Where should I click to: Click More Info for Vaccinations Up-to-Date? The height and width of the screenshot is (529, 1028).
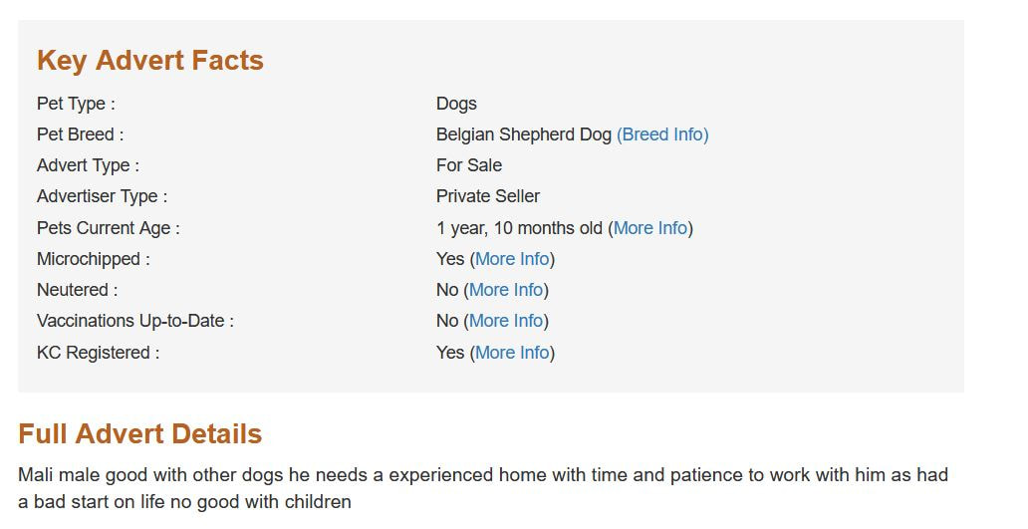coord(506,321)
